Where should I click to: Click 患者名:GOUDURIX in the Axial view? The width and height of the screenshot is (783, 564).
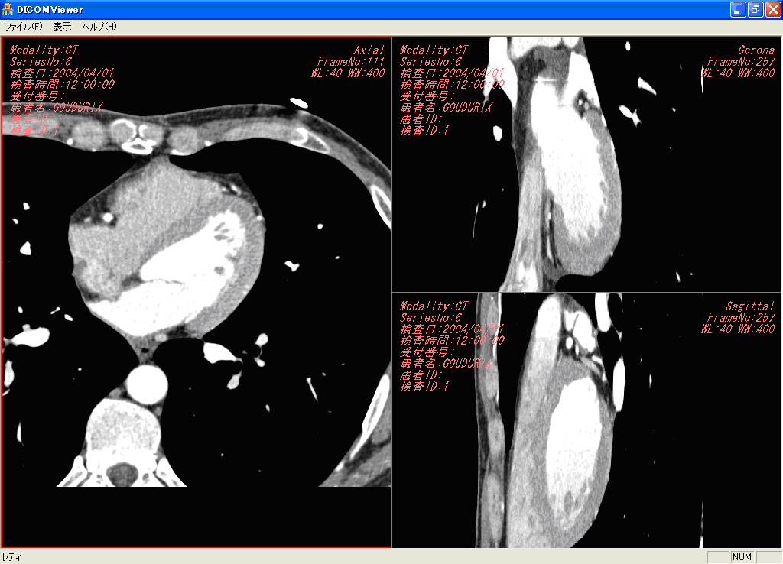(57, 108)
